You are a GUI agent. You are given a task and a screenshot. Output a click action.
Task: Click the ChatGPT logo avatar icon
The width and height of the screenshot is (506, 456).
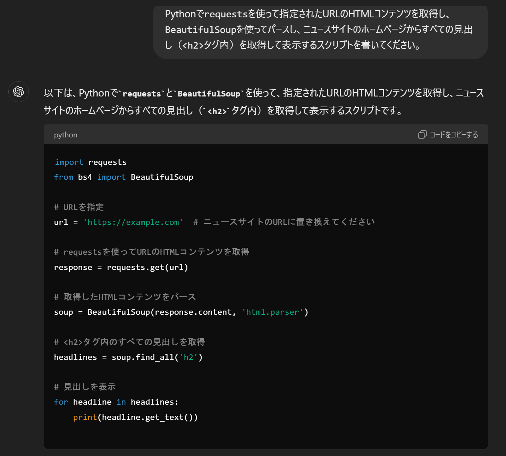[18, 92]
